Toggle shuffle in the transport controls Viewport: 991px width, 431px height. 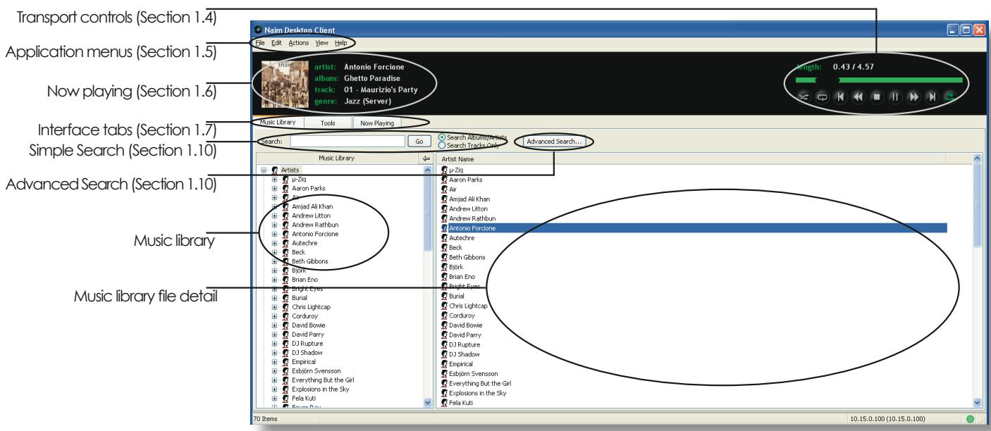(x=803, y=97)
